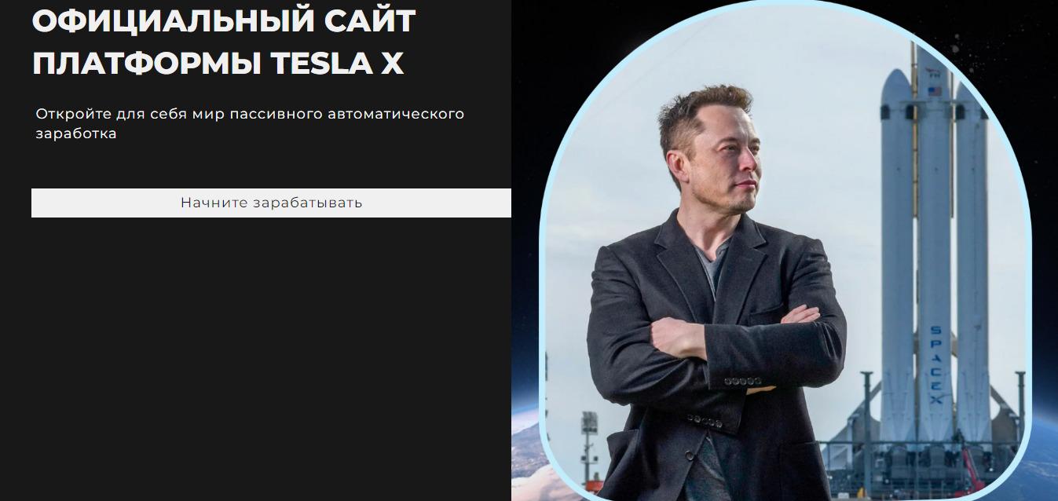The height and width of the screenshot is (501, 1058).
Task: Click the vertical SPACEX lettering on the rocket
Action: click(x=935, y=364)
